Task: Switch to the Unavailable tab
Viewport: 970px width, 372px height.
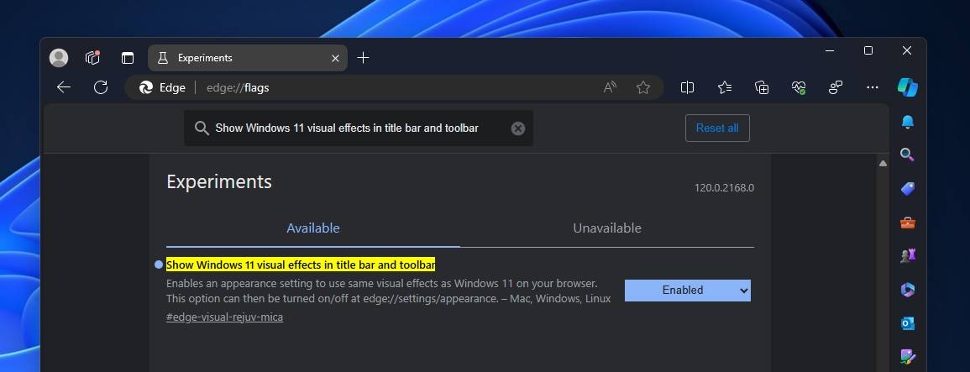Action: point(606,228)
